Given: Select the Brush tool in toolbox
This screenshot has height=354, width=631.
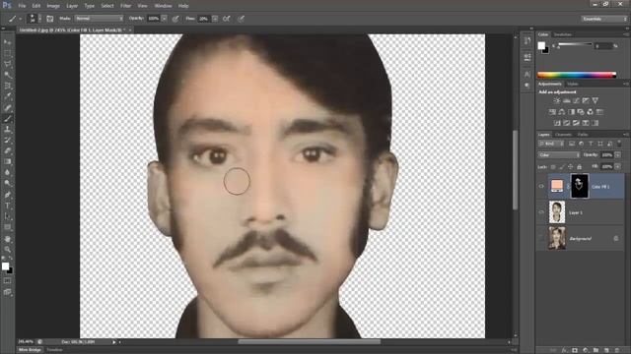Looking at the screenshot, I should click(7, 118).
